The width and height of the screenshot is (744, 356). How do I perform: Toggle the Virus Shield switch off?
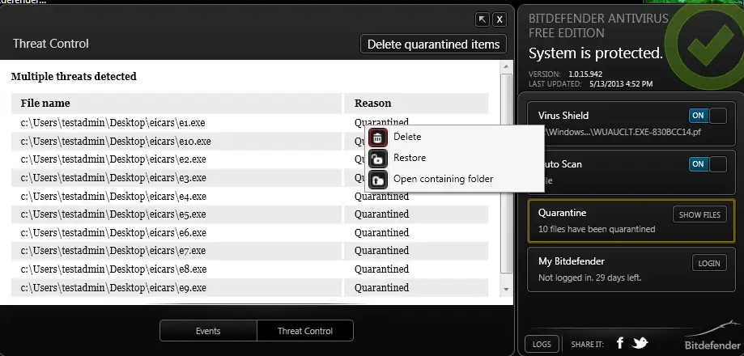[708, 116]
